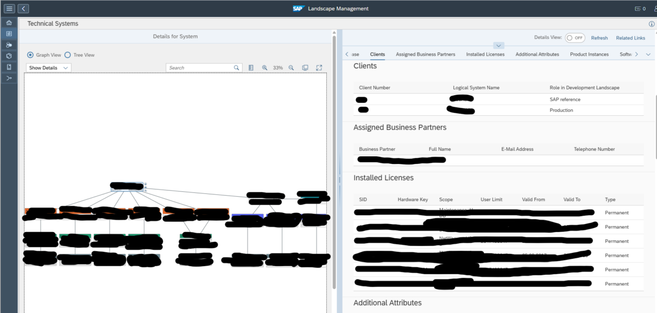Select the Production client row
Image resolution: width=657 pixels, height=313 pixels.
point(499,110)
